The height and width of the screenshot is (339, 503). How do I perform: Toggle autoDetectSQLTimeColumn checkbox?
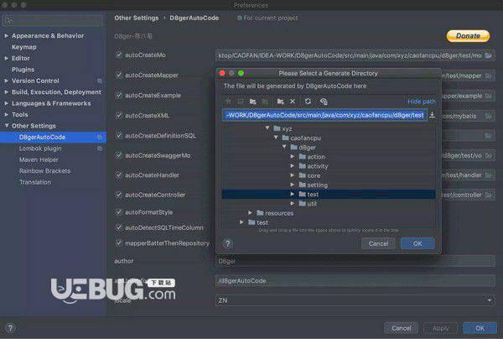tap(119, 227)
